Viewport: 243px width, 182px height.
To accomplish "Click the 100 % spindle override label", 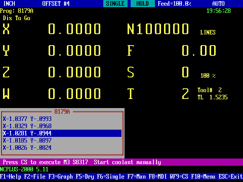I will click(x=208, y=76).
